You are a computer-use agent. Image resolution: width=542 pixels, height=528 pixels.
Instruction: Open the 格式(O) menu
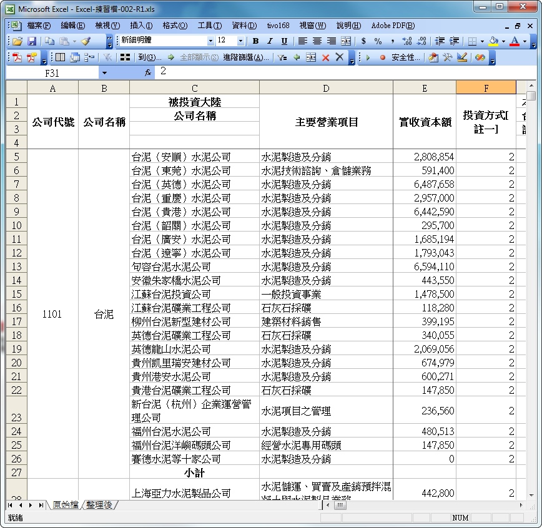coord(175,26)
